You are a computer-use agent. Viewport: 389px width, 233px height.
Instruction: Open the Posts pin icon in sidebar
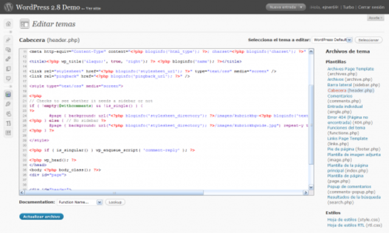9,40
